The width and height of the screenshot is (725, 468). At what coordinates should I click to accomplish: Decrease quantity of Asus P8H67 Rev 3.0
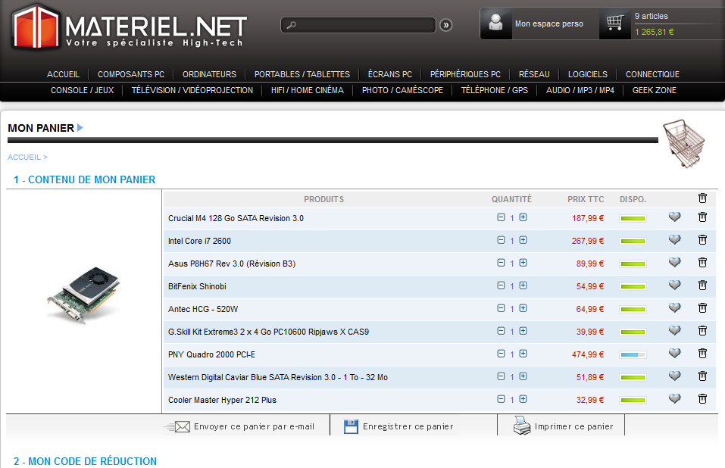[501, 263]
